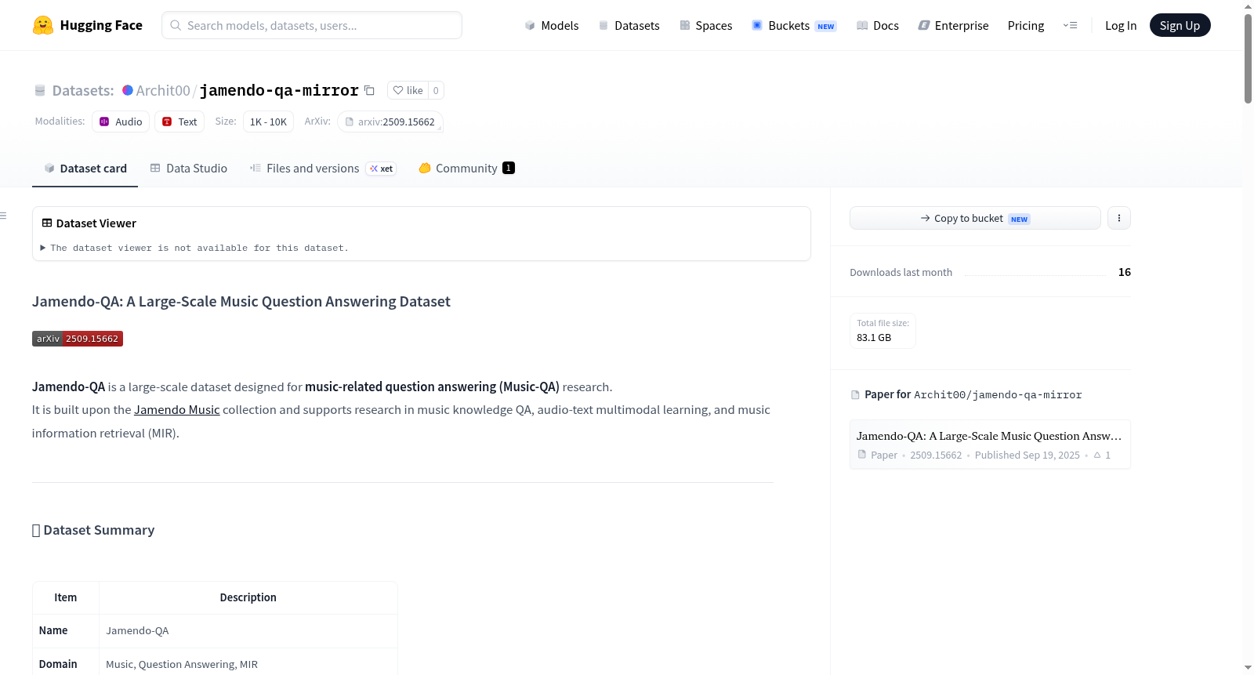1254x675 pixels.
Task: Click the arXiv 2509.15662 badge
Action: [x=78, y=339]
